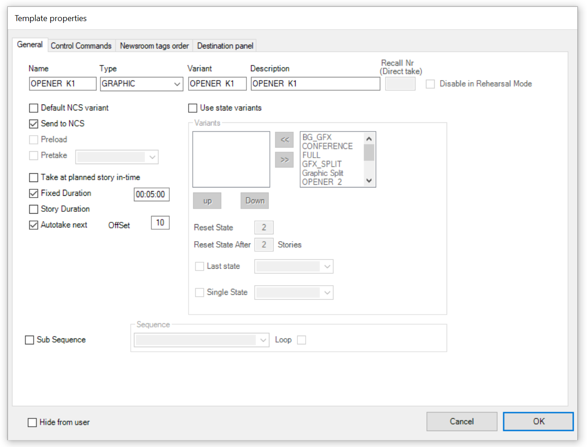This screenshot has width=587, height=447.
Task: Click the << move-left variants button
Action: pyautogui.click(x=284, y=140)
